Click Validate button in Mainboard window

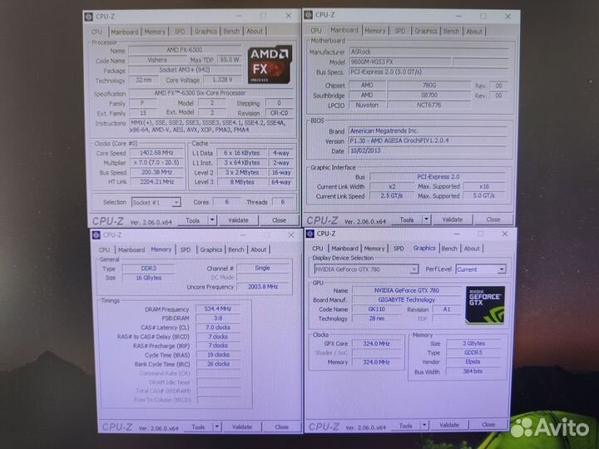click(453, 220)
